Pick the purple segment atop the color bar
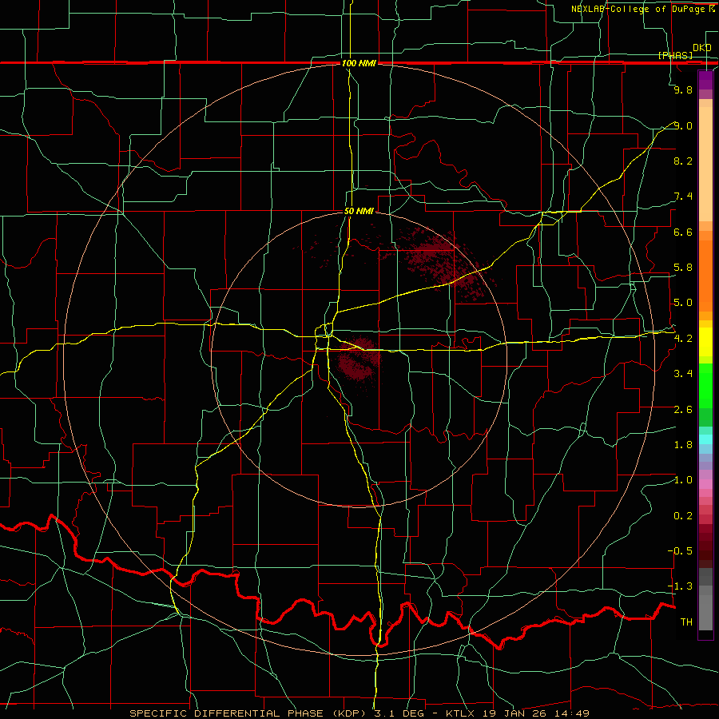The width and height of the screenshot is (719, 719). tap(705, 80)
